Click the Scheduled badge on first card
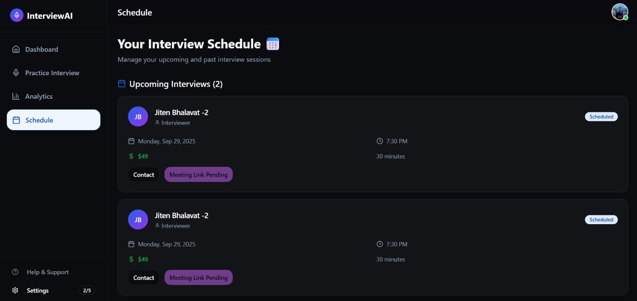This screenshot has width=637, height=301. pos(601,117)
